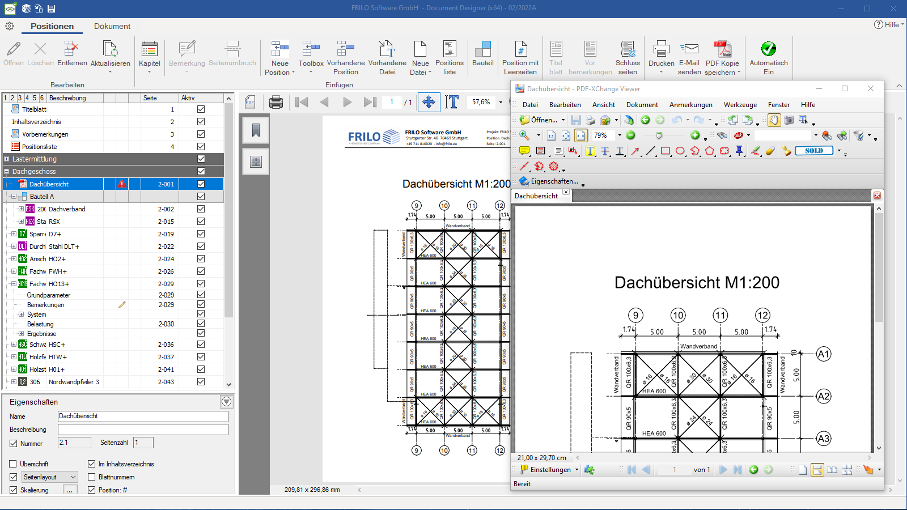Click printer icon in preview toolbar
907x510 pixels.
pos(276,102)
